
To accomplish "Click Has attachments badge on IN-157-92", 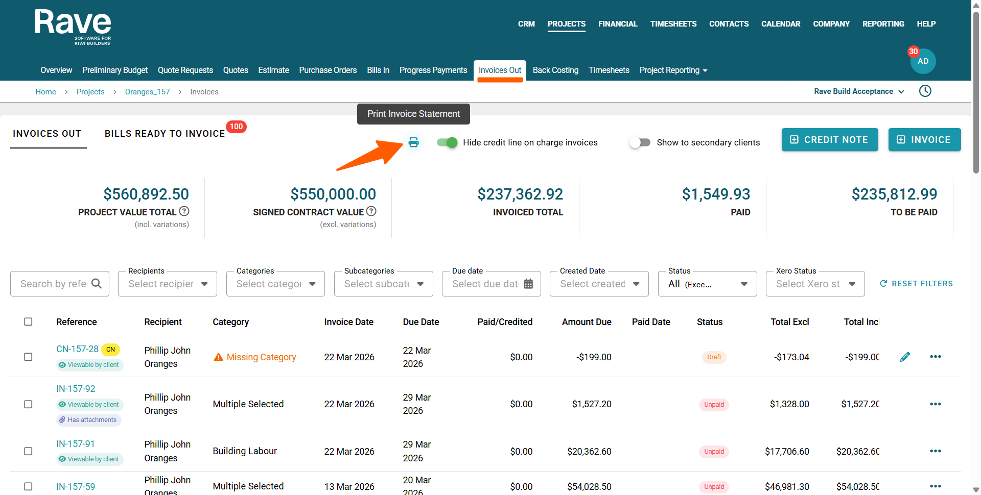I will coord(88,420).
